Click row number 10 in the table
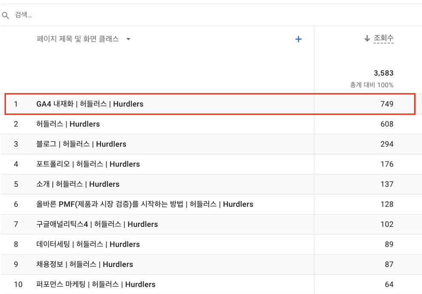This screenshot has width=422, height=294. coord(18,284)
